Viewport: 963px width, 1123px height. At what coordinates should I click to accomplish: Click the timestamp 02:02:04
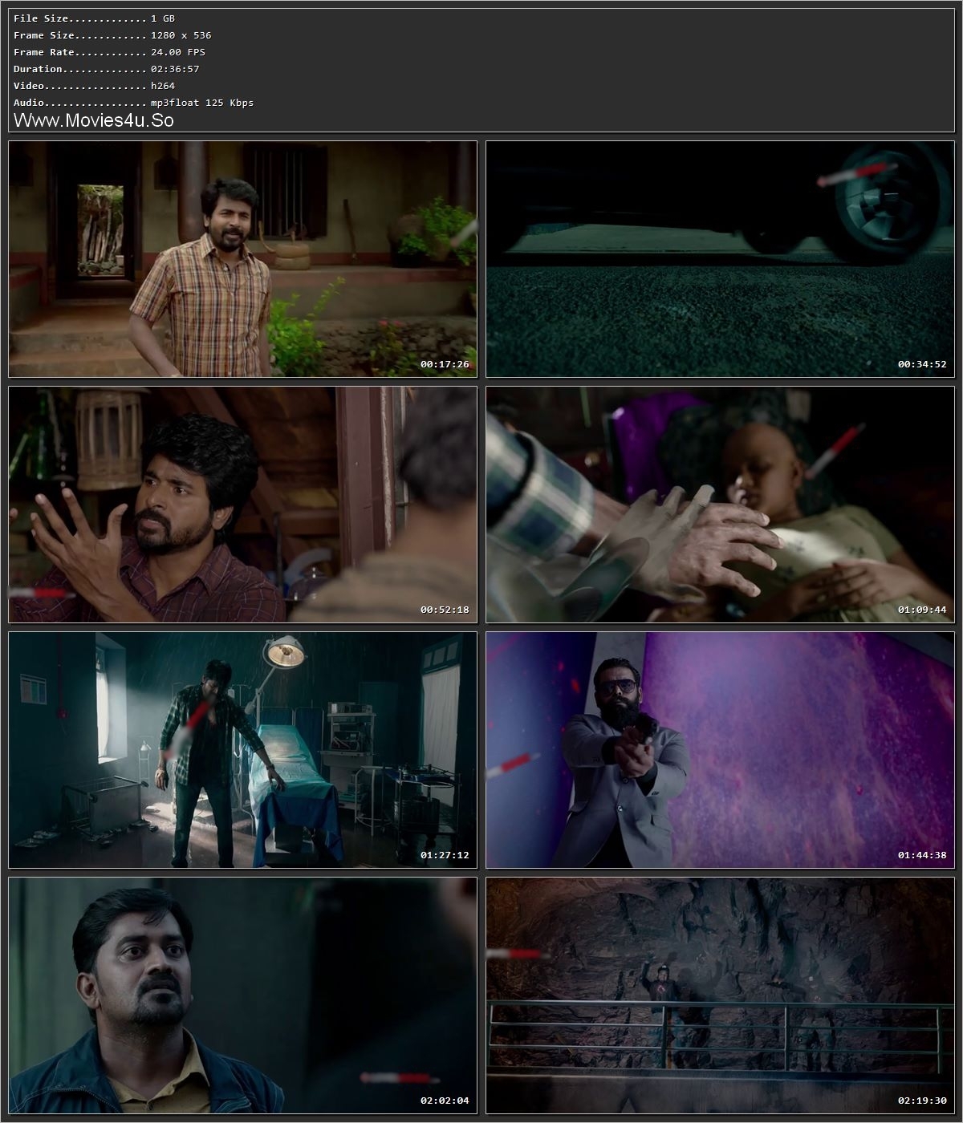(445, 1101)
